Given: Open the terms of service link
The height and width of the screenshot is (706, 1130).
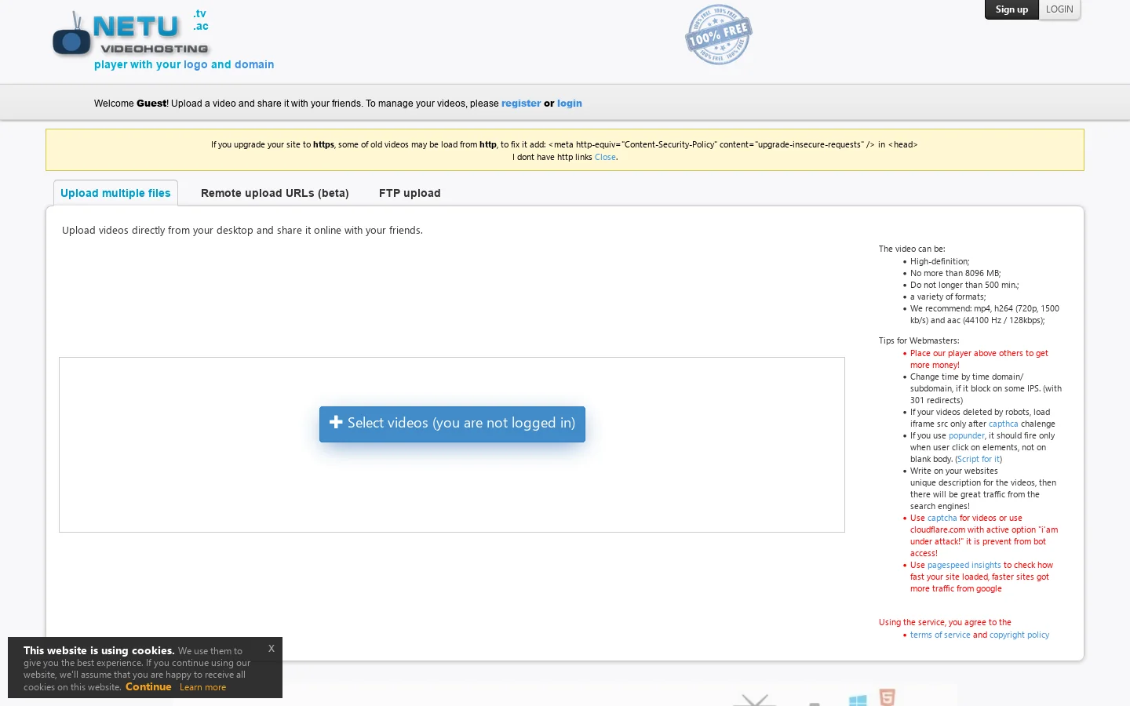Looking at the screenshot, I should [940, 635].
